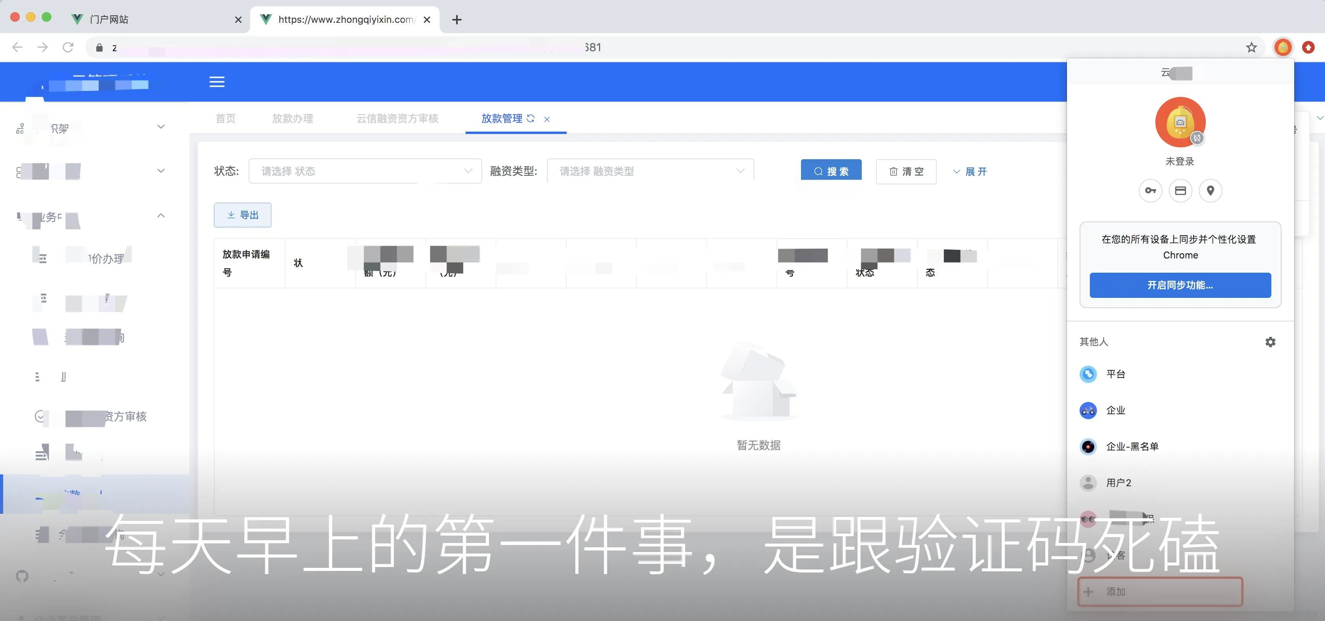Click the red update icon in toolbar

pos(1308,48)
